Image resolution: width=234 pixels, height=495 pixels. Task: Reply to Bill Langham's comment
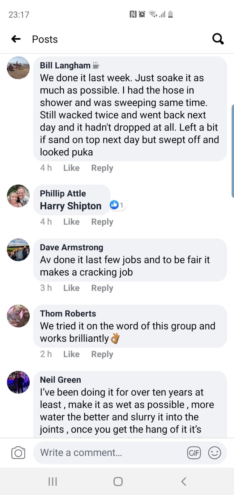(x=102, y=168)
